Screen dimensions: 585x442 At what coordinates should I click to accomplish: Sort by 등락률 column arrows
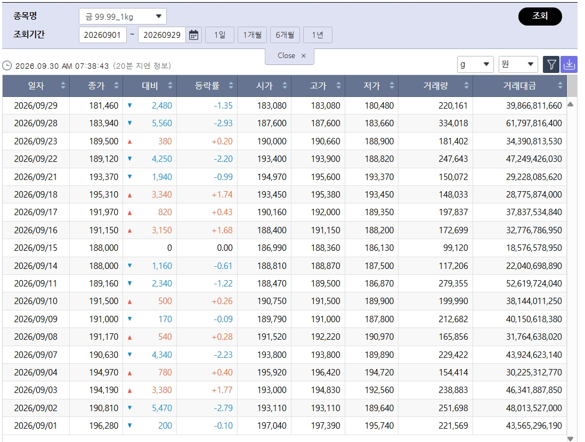click(231, 86)
